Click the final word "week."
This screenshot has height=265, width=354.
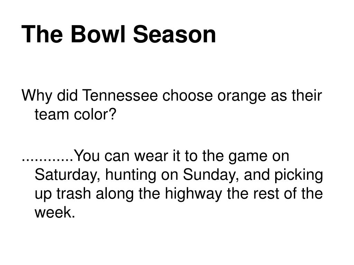point(55,212)
